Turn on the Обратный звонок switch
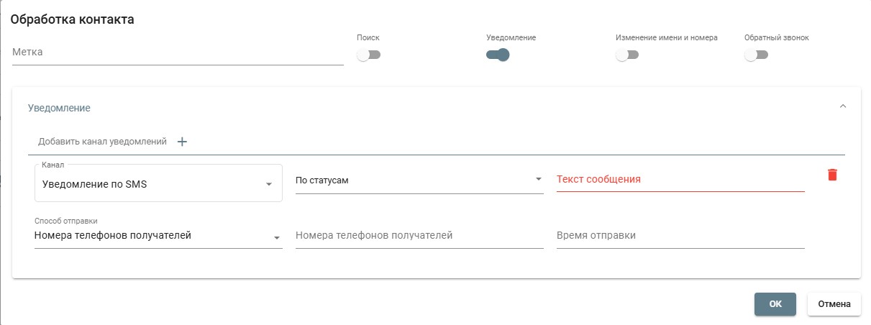871x325 pixels. pyautogui.click(x=756, y=55)
